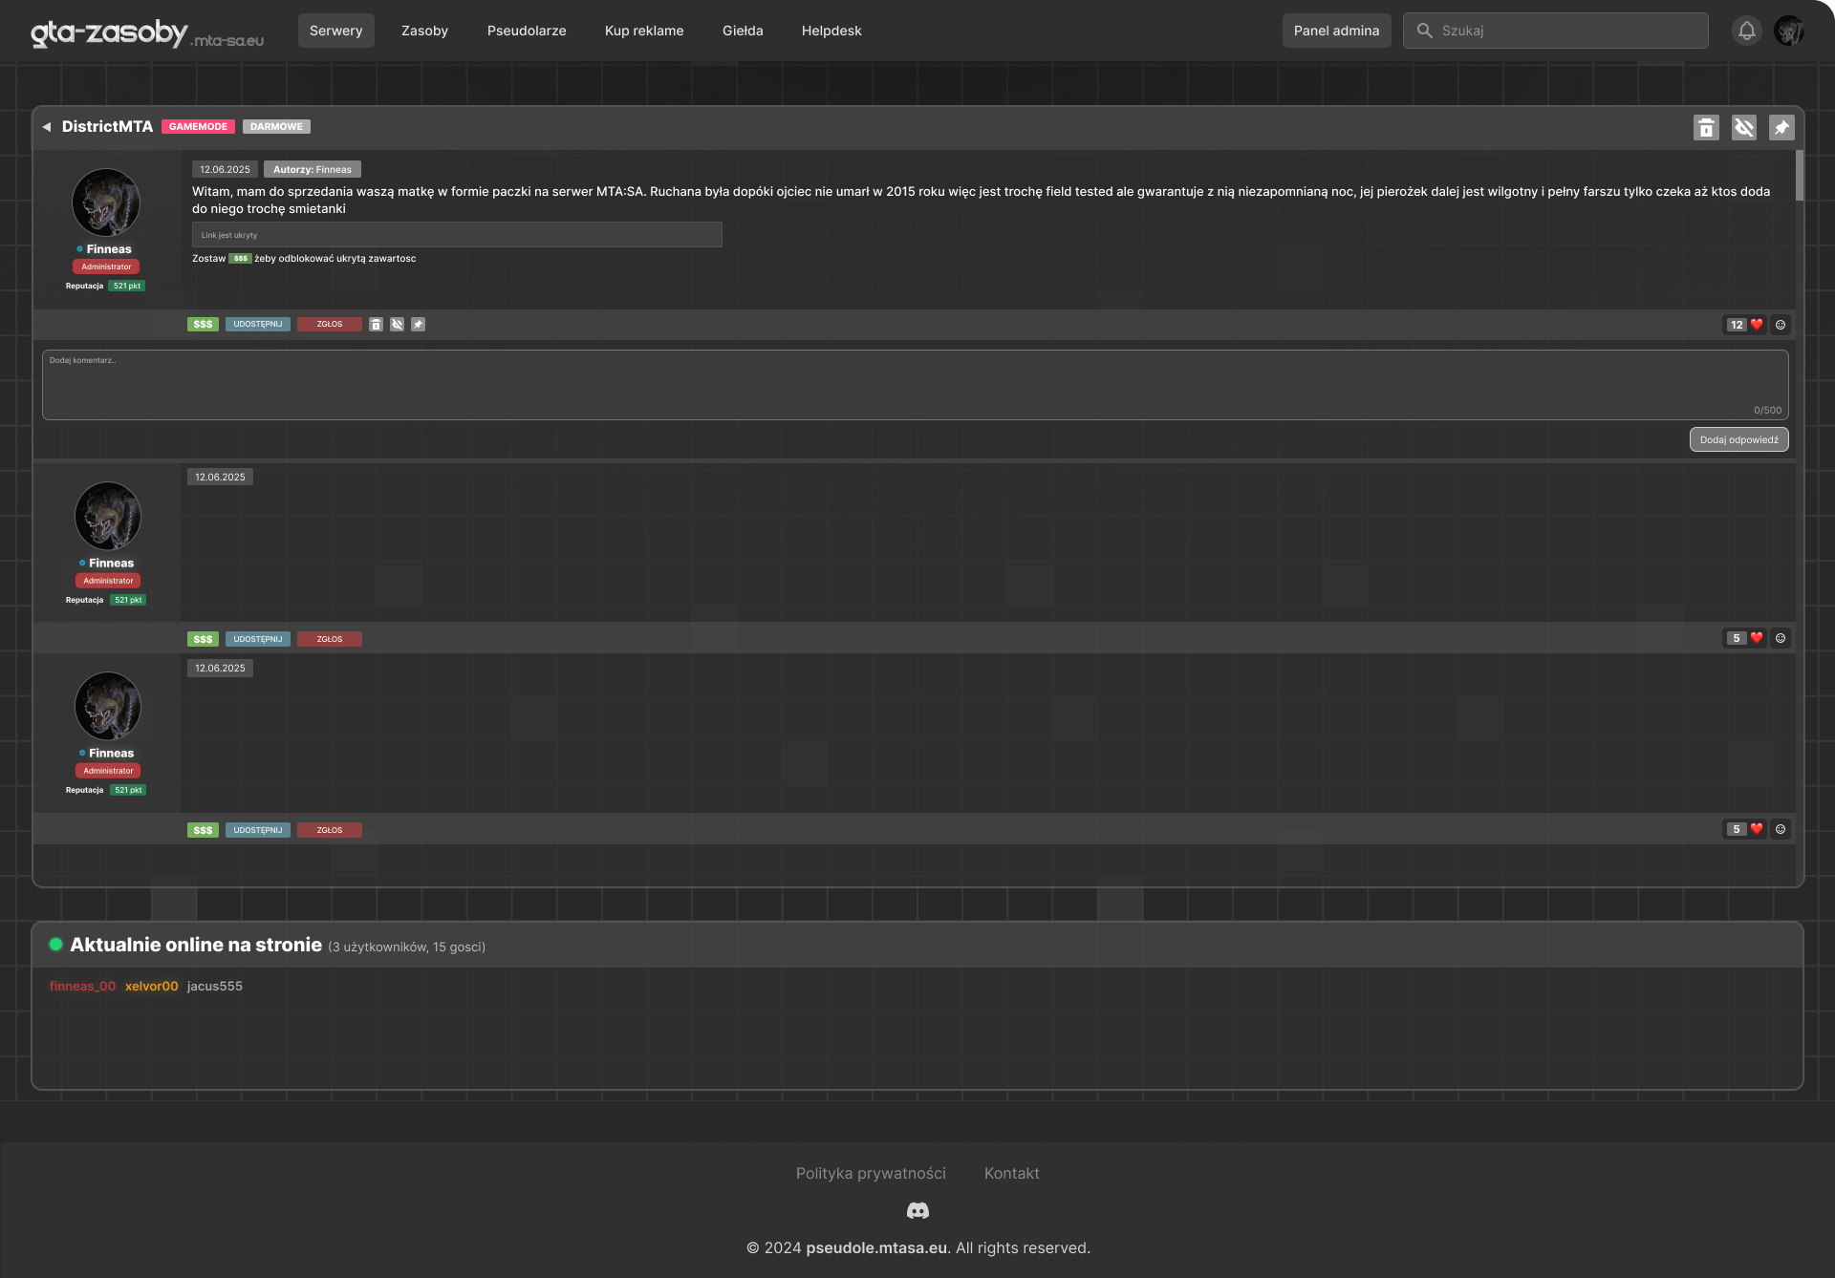Click first post's green $$$ button
This screenshot has width=1835, height=1278.
(x=203, y=325)
